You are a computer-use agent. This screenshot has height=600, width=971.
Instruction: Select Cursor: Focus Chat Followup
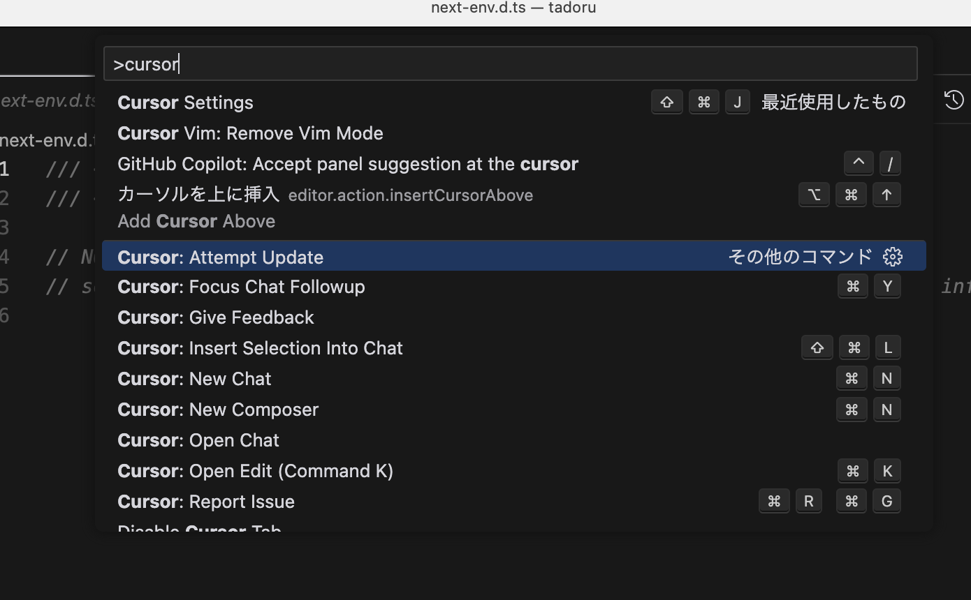pyautogui.click(x=241, y=287)
